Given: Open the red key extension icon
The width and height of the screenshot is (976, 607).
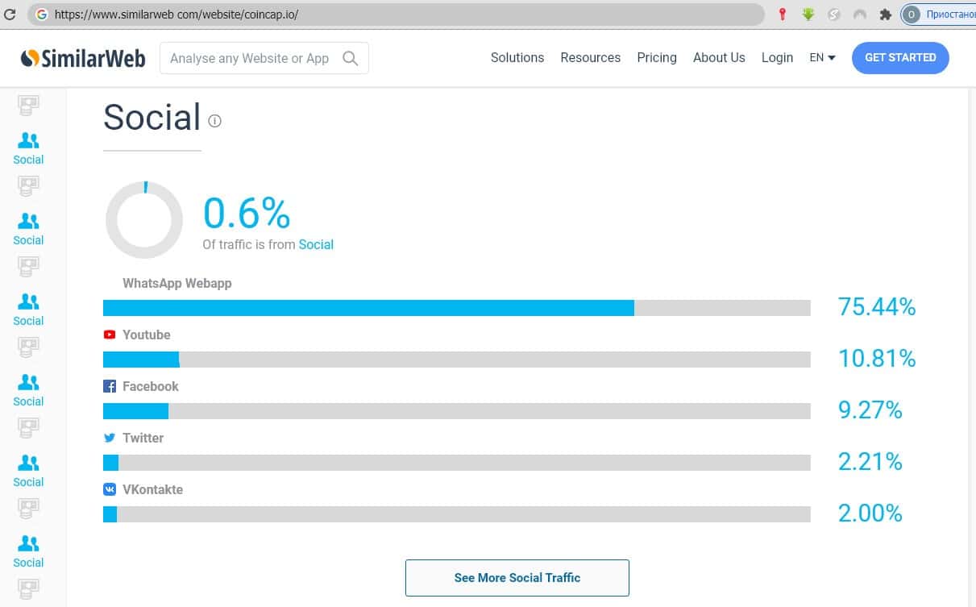Looking at the screenshot, I should point(782,15).
